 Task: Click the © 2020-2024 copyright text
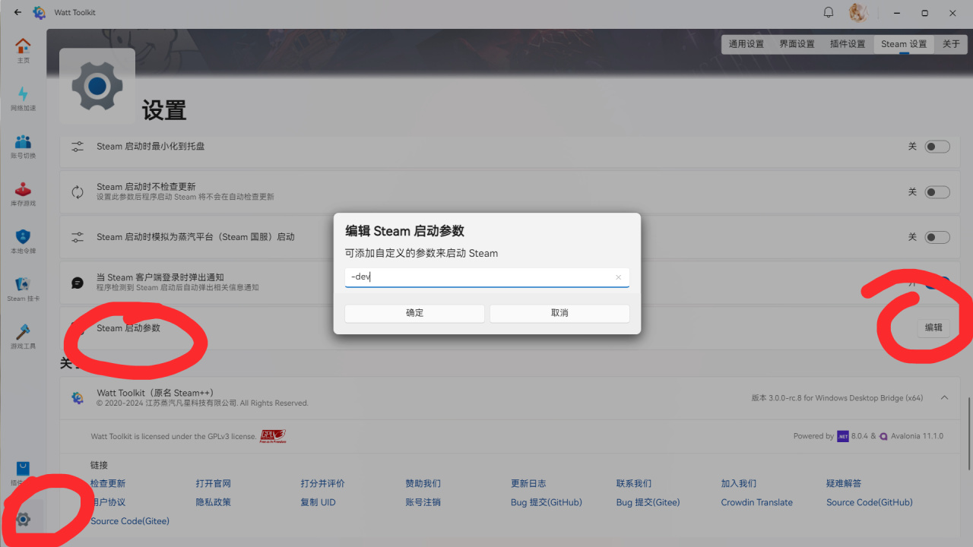pos(202,403)
